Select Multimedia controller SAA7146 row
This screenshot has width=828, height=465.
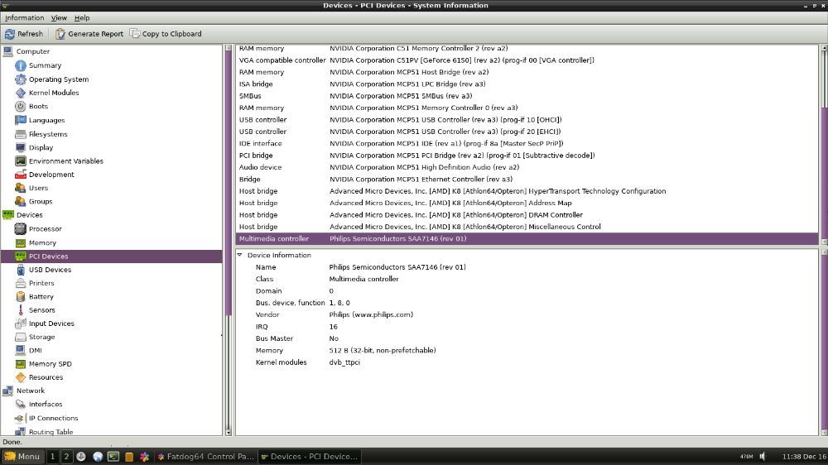pyautogui.click(x=527, y=238)
